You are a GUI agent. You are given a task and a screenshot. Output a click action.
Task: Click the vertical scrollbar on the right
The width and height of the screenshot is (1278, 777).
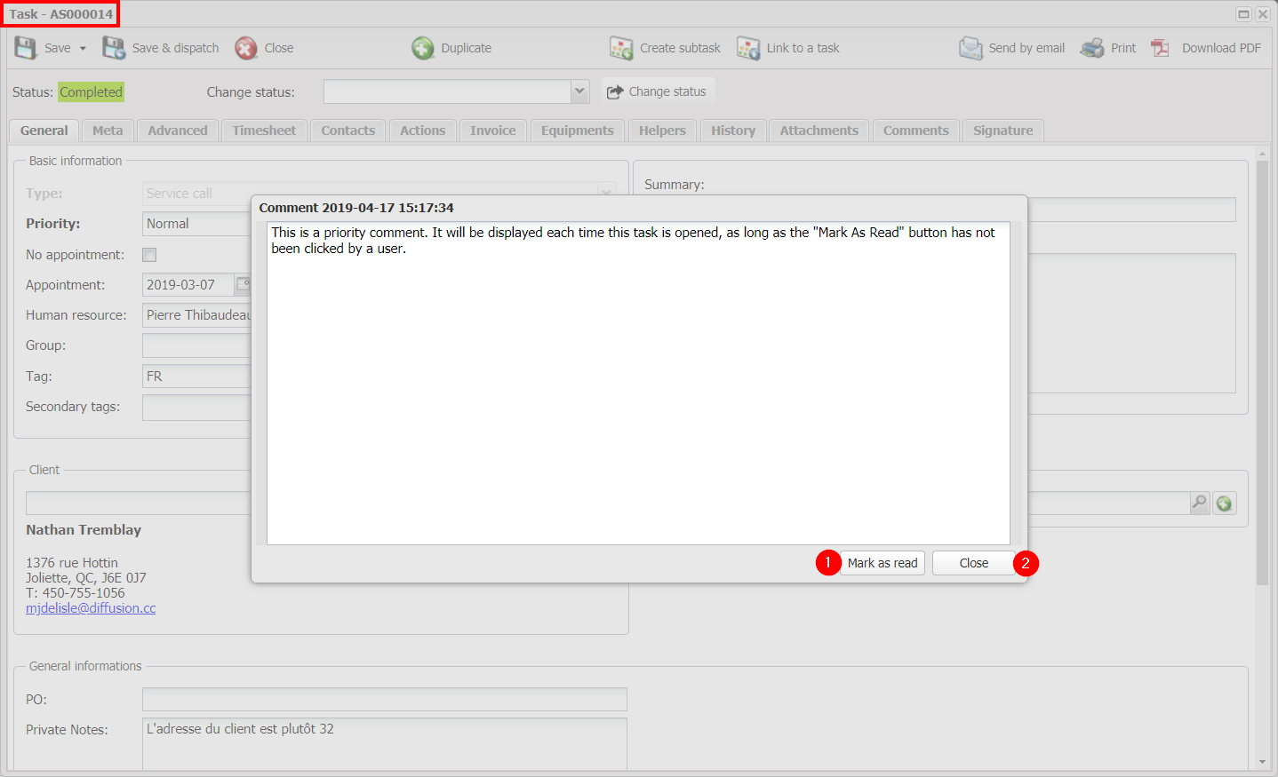(1262, 373)
